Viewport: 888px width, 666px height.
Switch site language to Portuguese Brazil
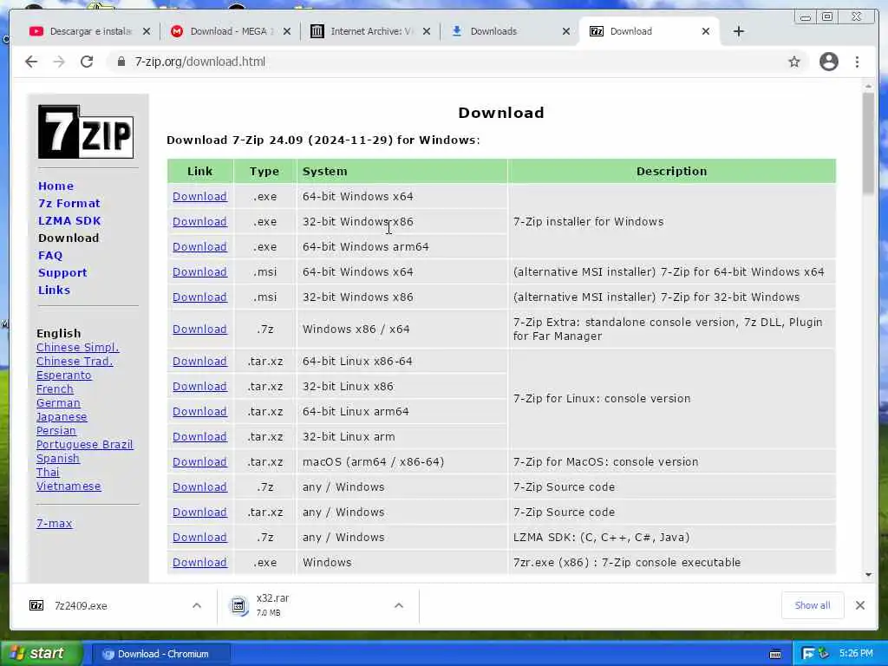pos(84,445)
